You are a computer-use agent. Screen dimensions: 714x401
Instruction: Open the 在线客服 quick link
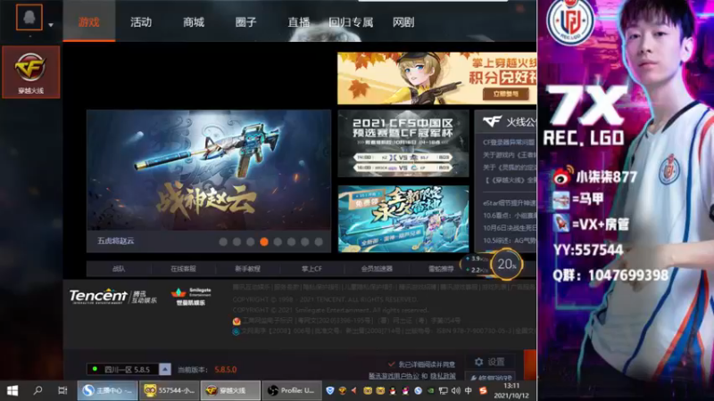coord(183,269)
